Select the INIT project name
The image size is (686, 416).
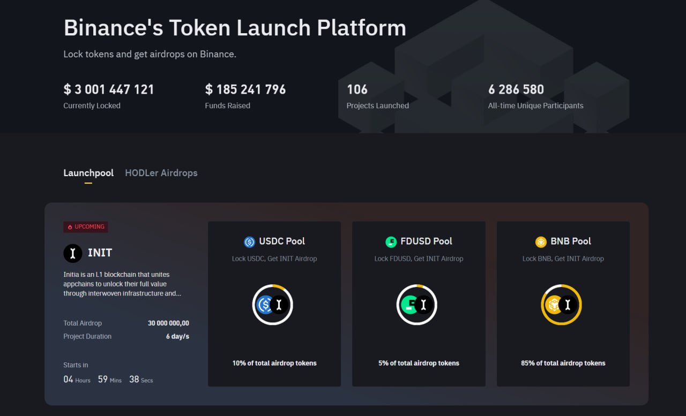[100, 253]
